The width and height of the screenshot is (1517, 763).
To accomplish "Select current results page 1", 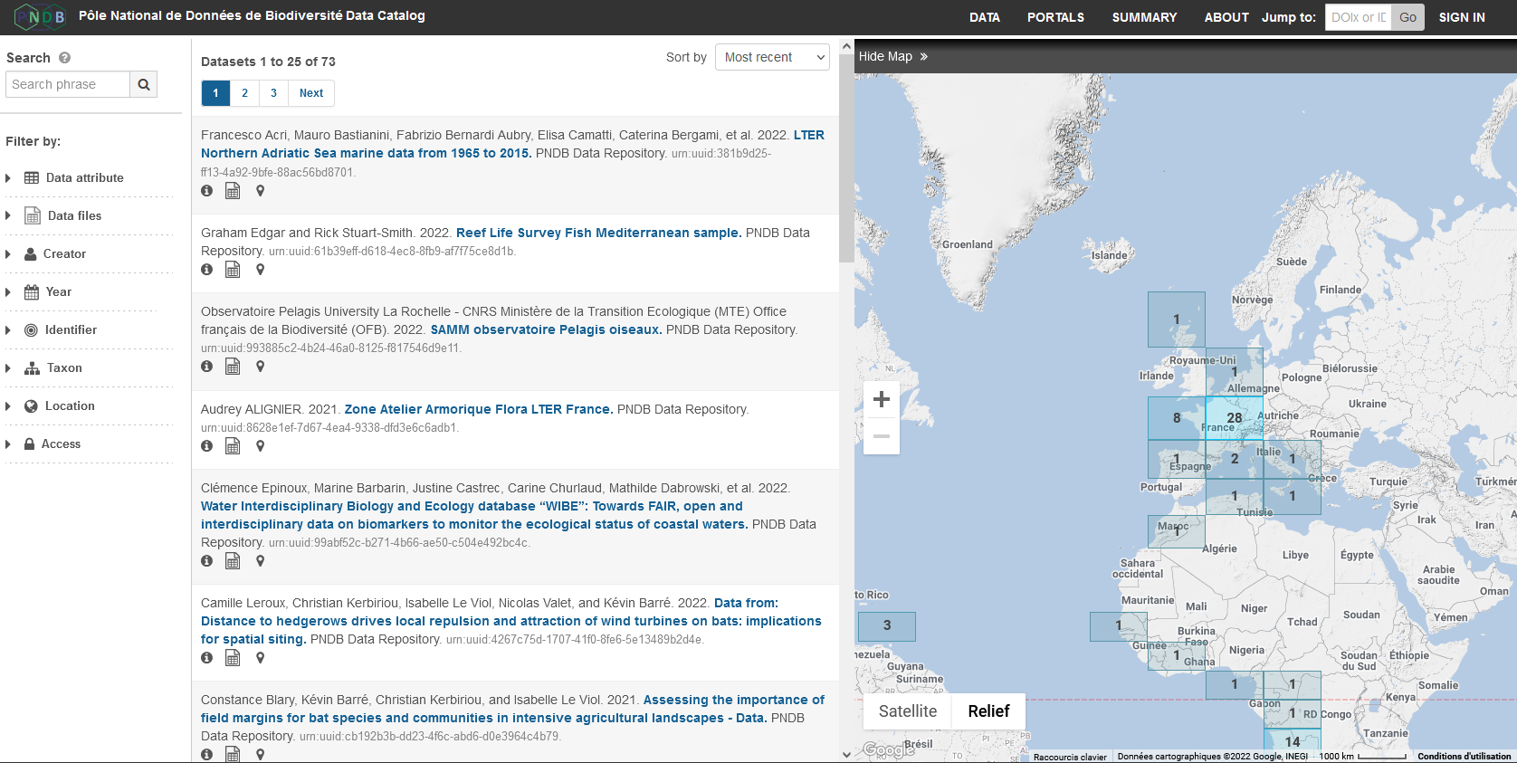I will [215, 93].
